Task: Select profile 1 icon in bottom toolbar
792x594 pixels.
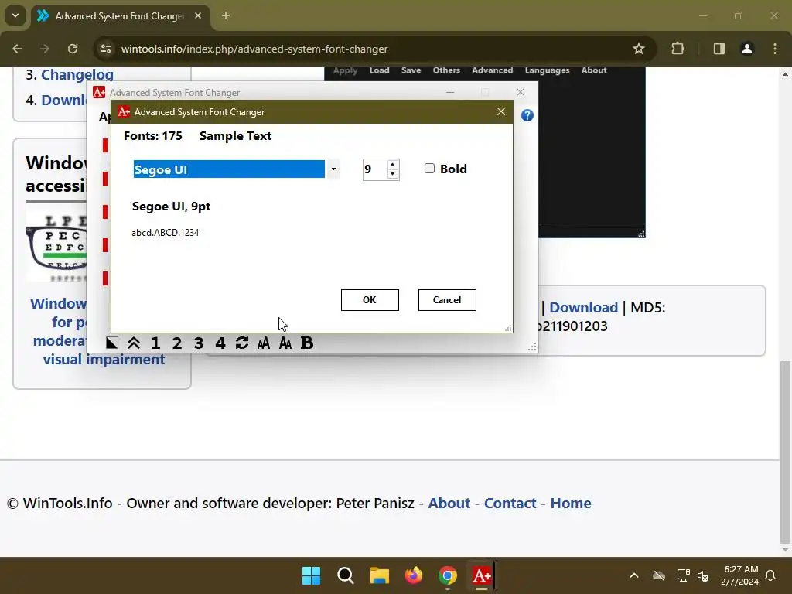Action: 155,343
